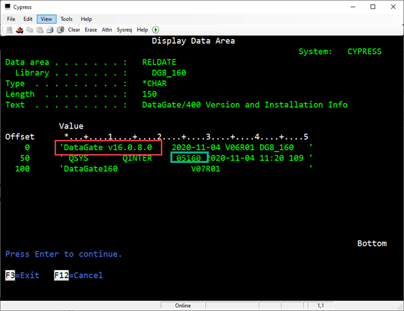Maximize the Cypress window
The height and width of the screenshot is (311, 404).
pos(373,7)
